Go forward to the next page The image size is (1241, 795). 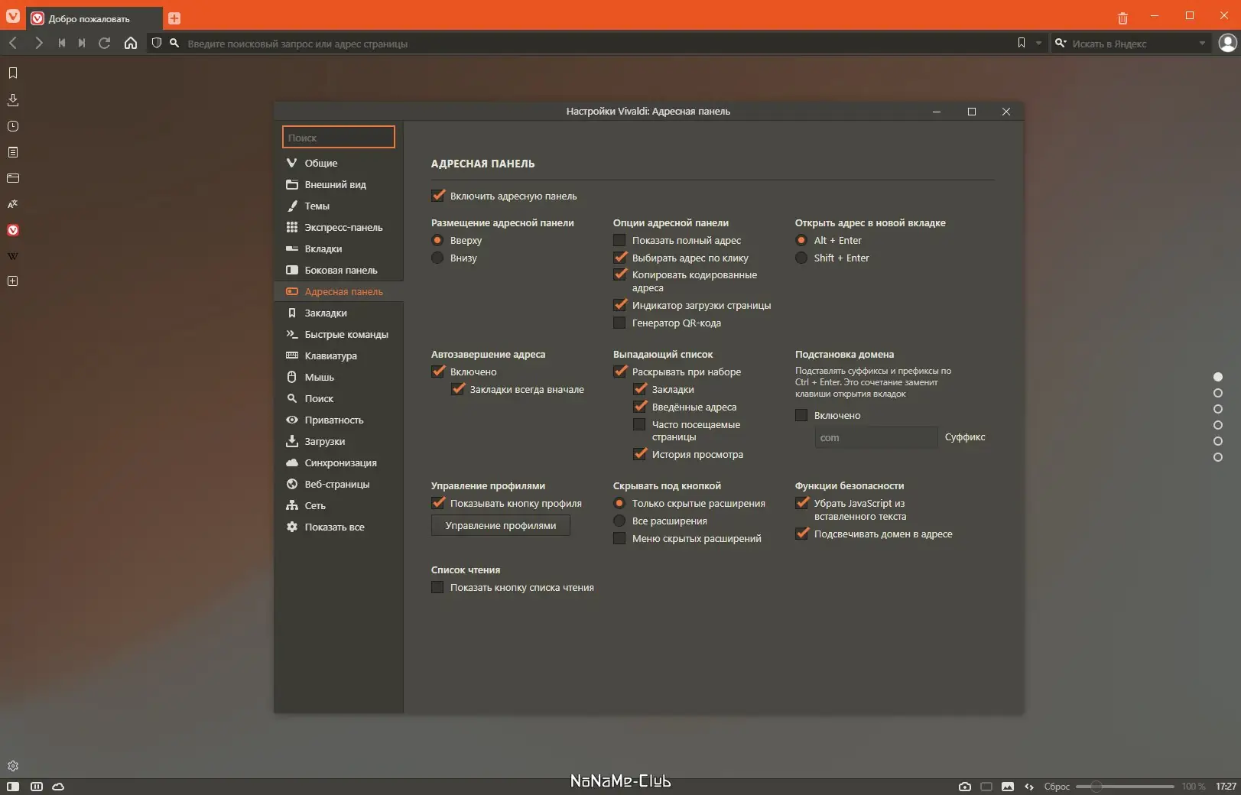(38, 43)
